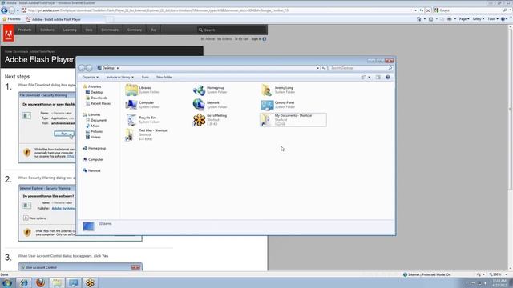Click the IE zoom level control in status bar
This screenshot has height=288, width=513.
(498, 274)
